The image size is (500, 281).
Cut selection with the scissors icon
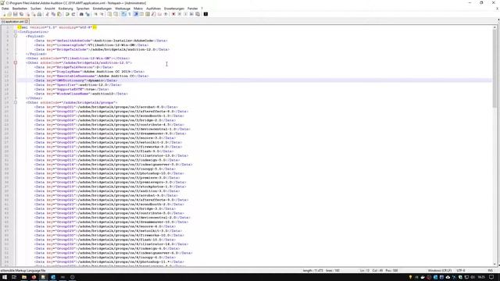[x=47, y=14]
